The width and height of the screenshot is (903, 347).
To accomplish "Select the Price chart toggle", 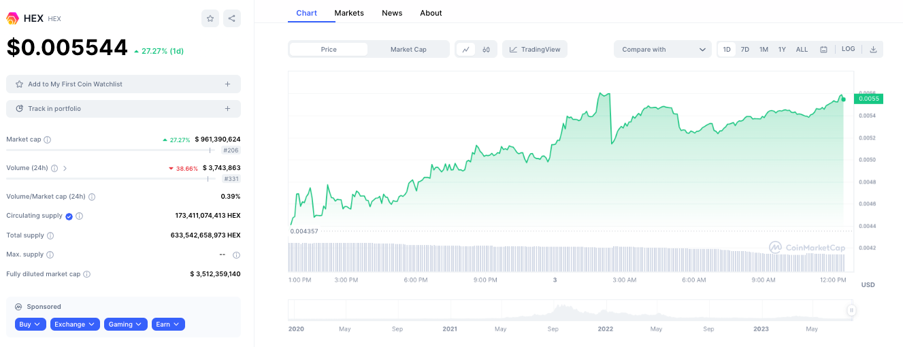I will 329,50.
